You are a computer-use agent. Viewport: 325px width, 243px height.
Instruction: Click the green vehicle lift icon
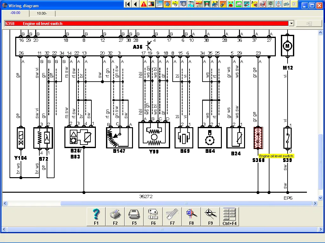tap(207, 4)
